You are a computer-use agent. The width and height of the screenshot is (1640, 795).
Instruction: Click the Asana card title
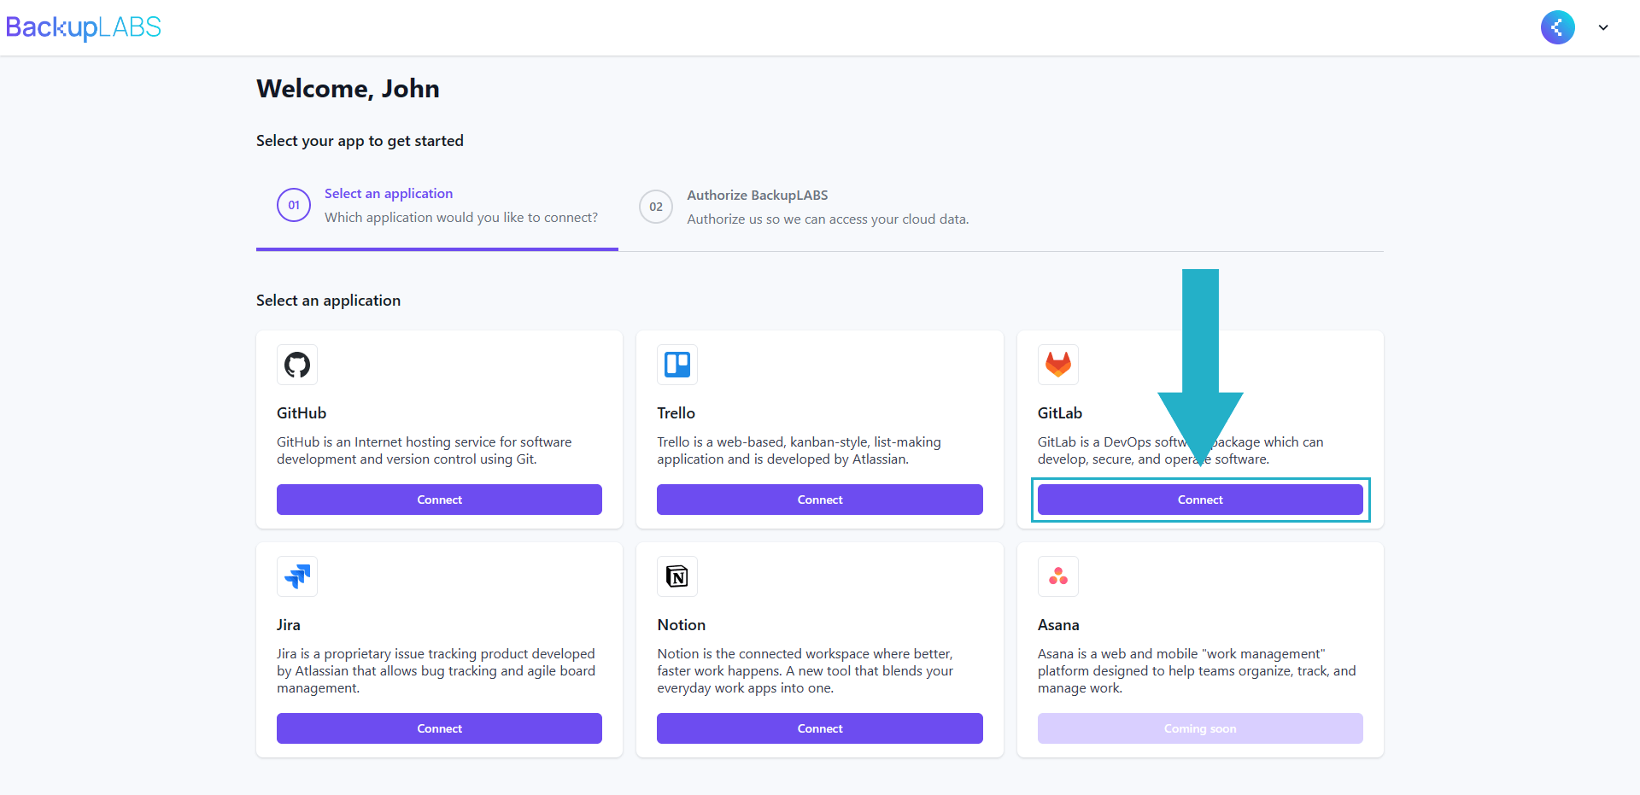[1058, 625]
